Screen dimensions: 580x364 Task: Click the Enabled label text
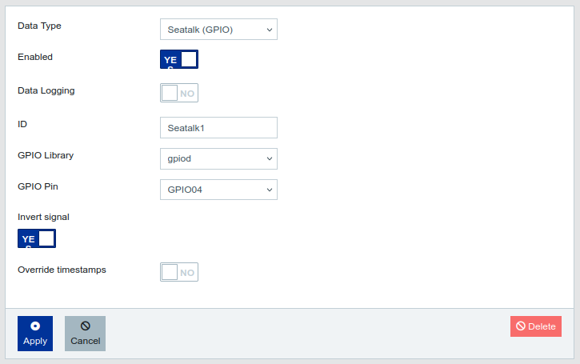tap(35, 58)
